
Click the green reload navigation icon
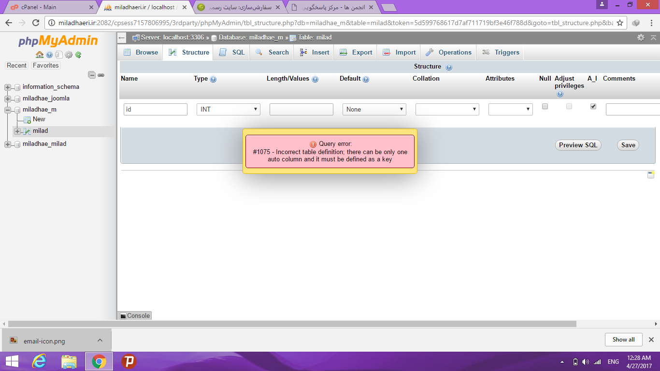tap(78, 55)
